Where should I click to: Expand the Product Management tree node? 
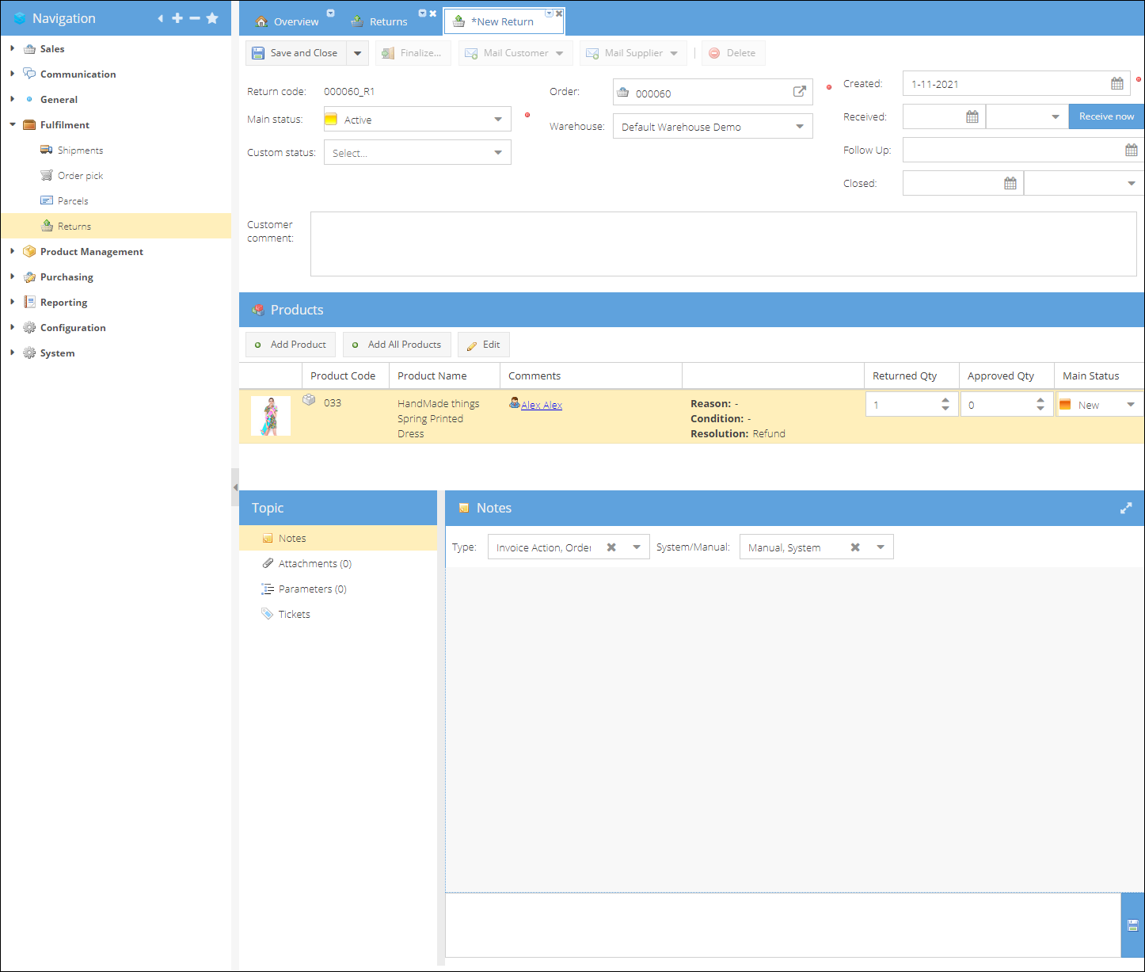(13, 252)
